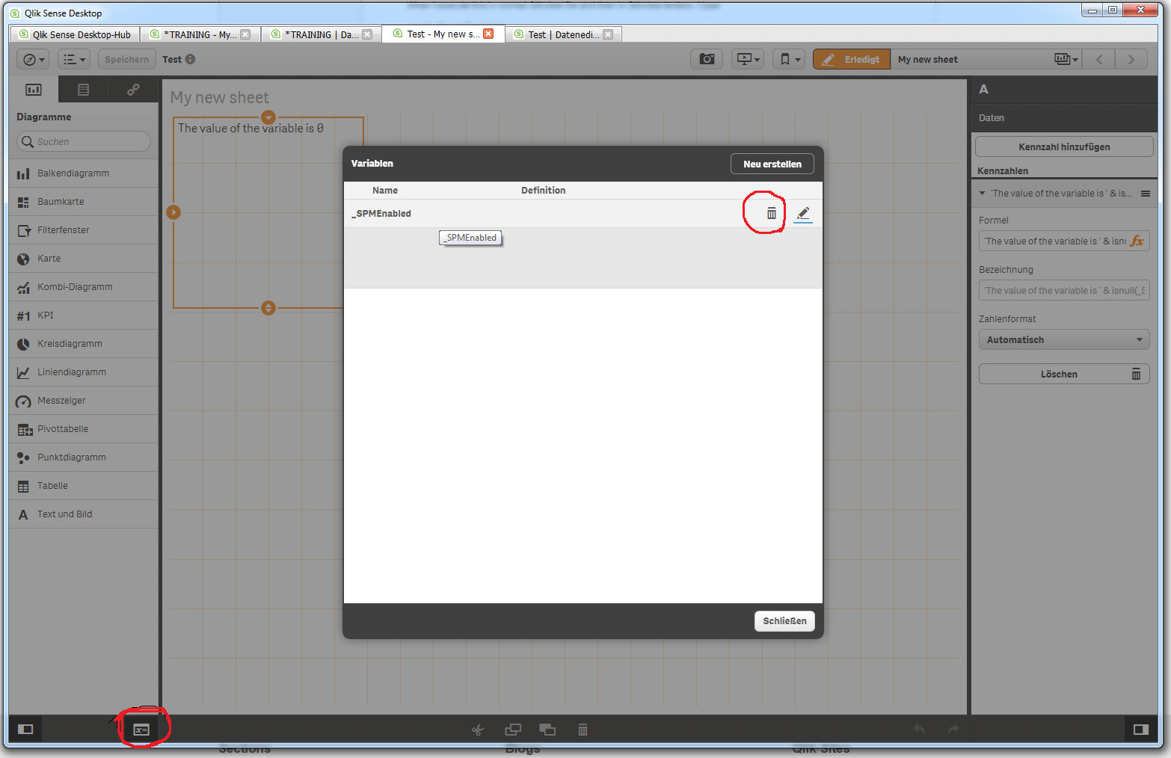This screenshot has width=1171, height=758.
Task: Click the Löschen button
Action: click(1064, 374)
